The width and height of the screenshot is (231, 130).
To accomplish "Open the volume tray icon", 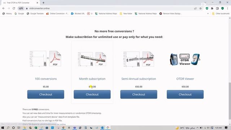I will (208, 127).
